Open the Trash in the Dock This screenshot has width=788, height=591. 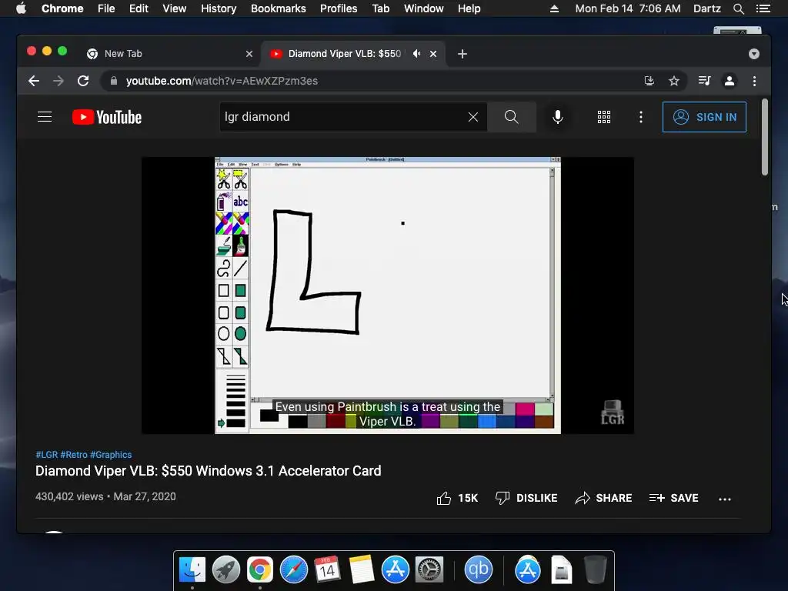[596, 570]
